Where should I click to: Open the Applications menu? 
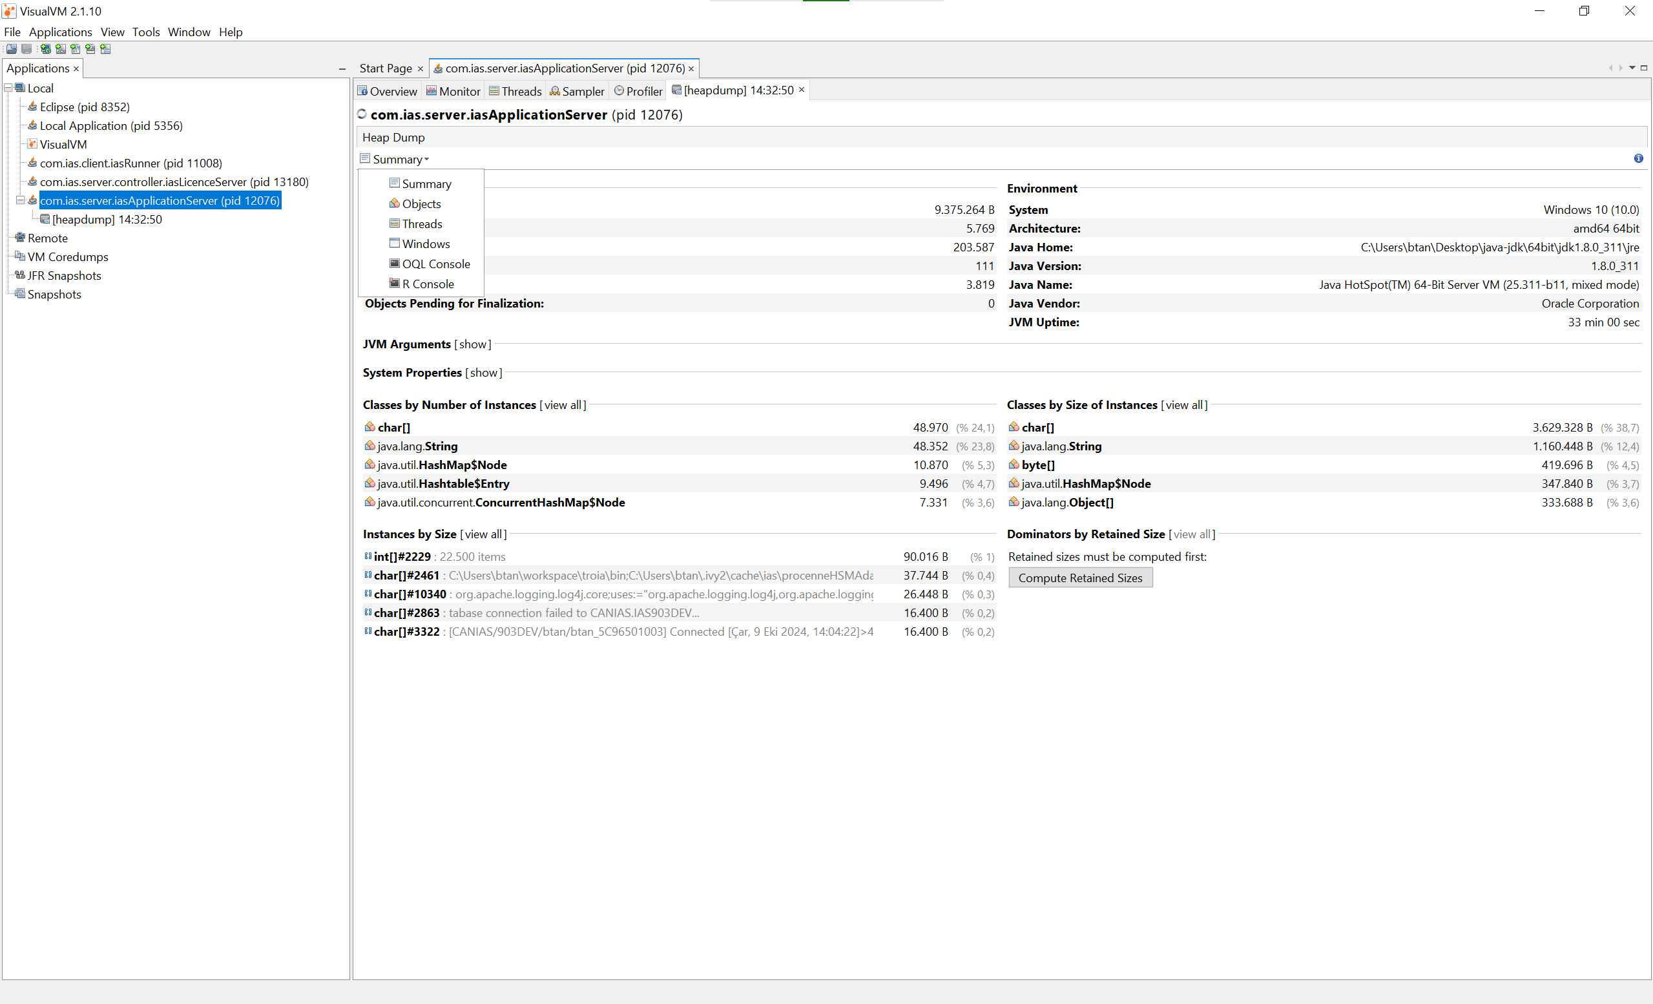(60, 32)
